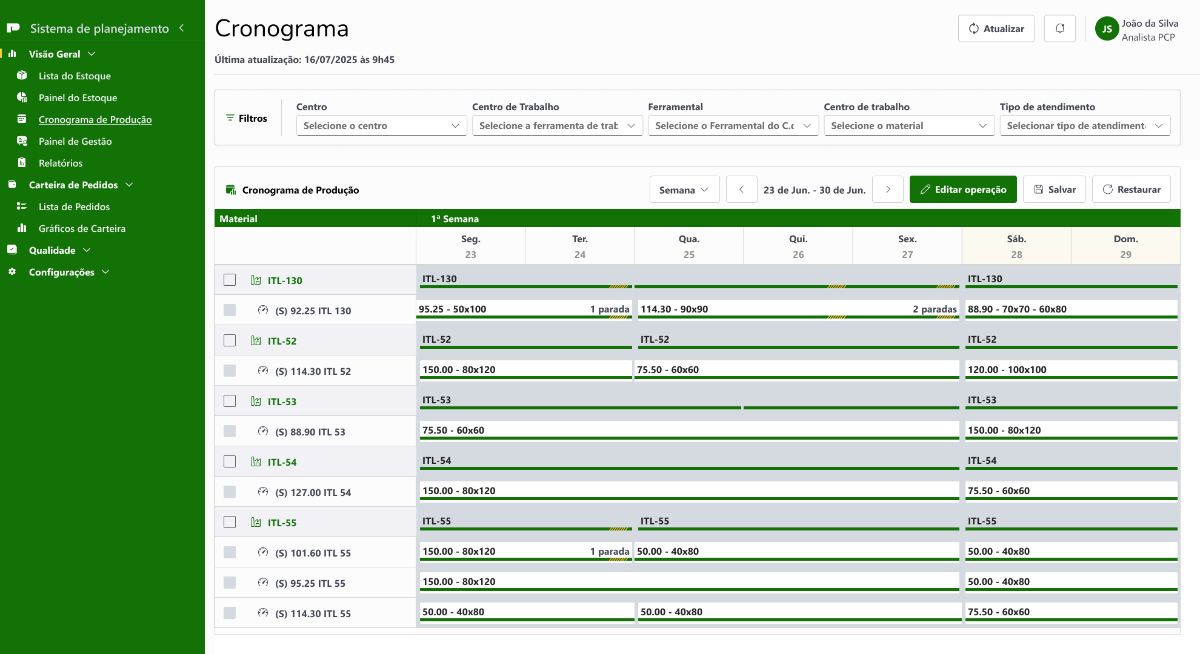1200x654 pixels.
Task: Click the Filtros button
Action: pos(247,118)
